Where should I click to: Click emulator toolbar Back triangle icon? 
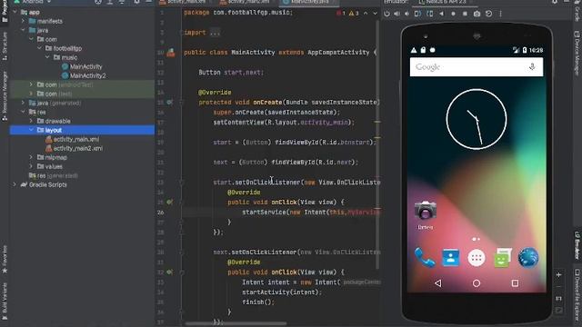tap(441, 14)
